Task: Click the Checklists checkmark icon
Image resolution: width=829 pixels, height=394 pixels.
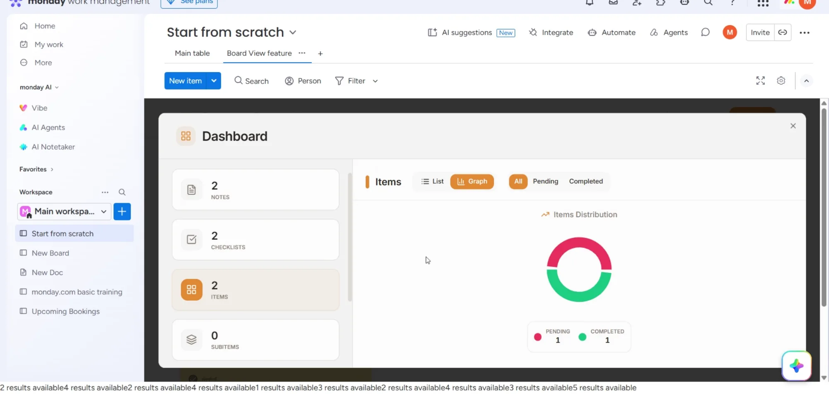Action: pos(191,240)
